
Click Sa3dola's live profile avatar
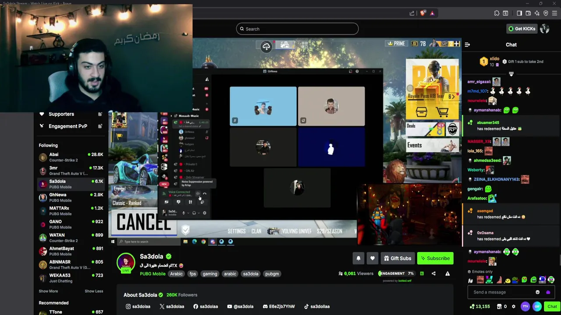(x=126, y=262)
